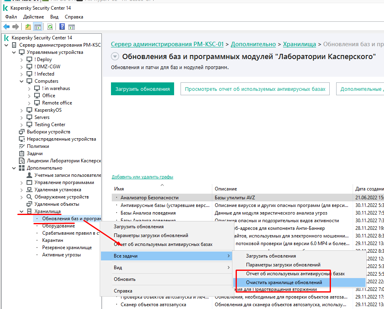Click Просмотреть отчет об используемых антивирусных базах
The width and height of the screenshot is (384, 309).
[x=255, y=89]
